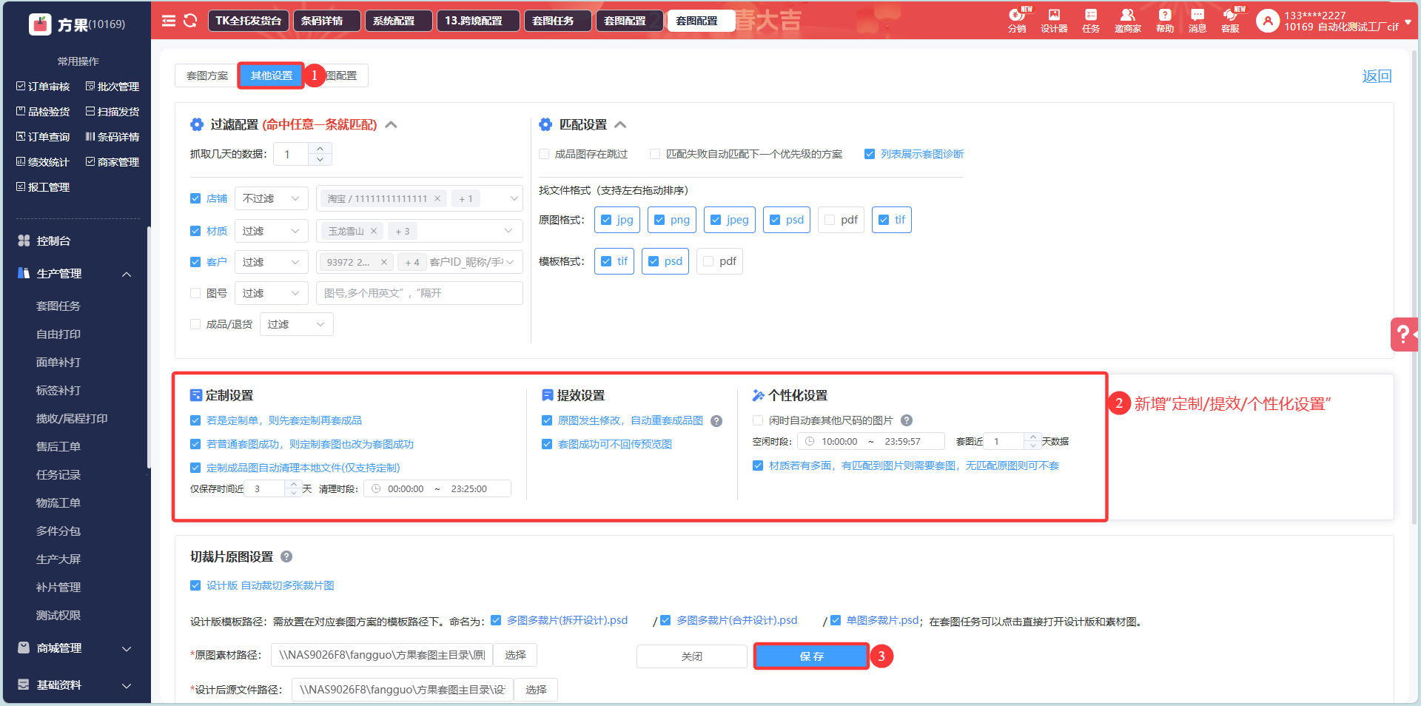
Task: Click the refresh icon in top bar
Action: click(190, 21)
